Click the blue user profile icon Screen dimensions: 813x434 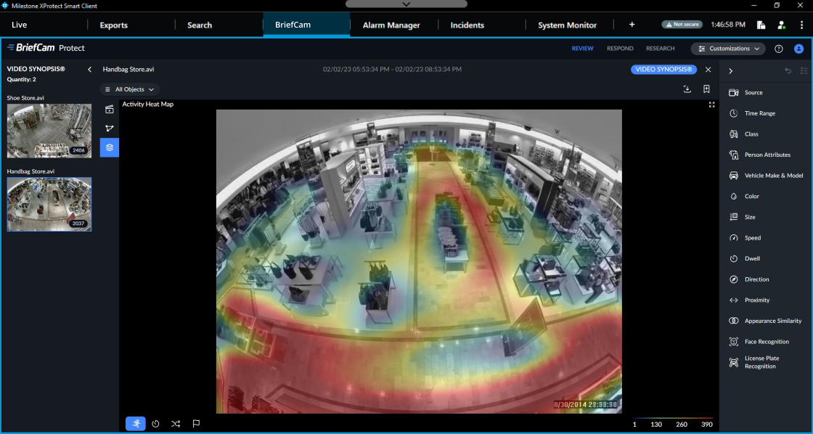(798, 49)
